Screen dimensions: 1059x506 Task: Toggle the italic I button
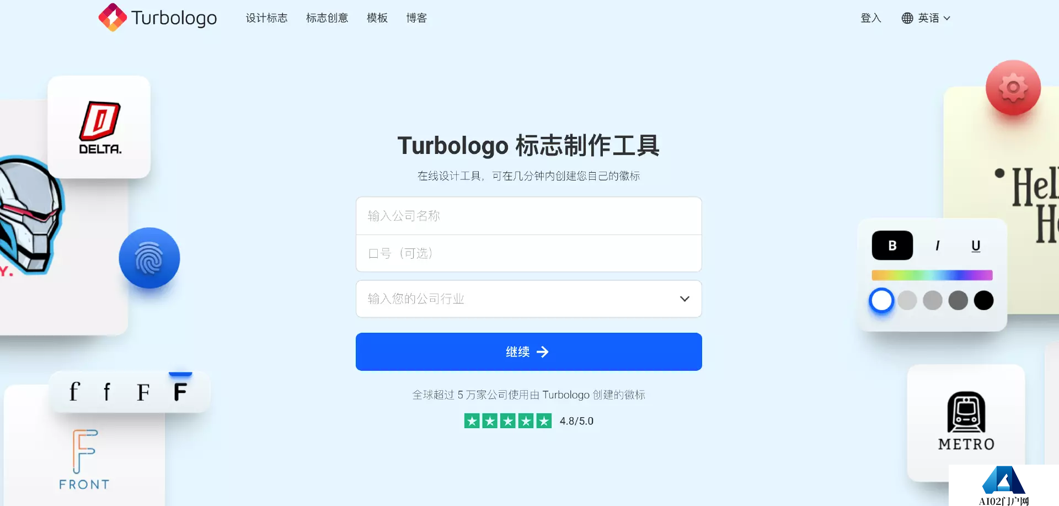coord(937,246)
